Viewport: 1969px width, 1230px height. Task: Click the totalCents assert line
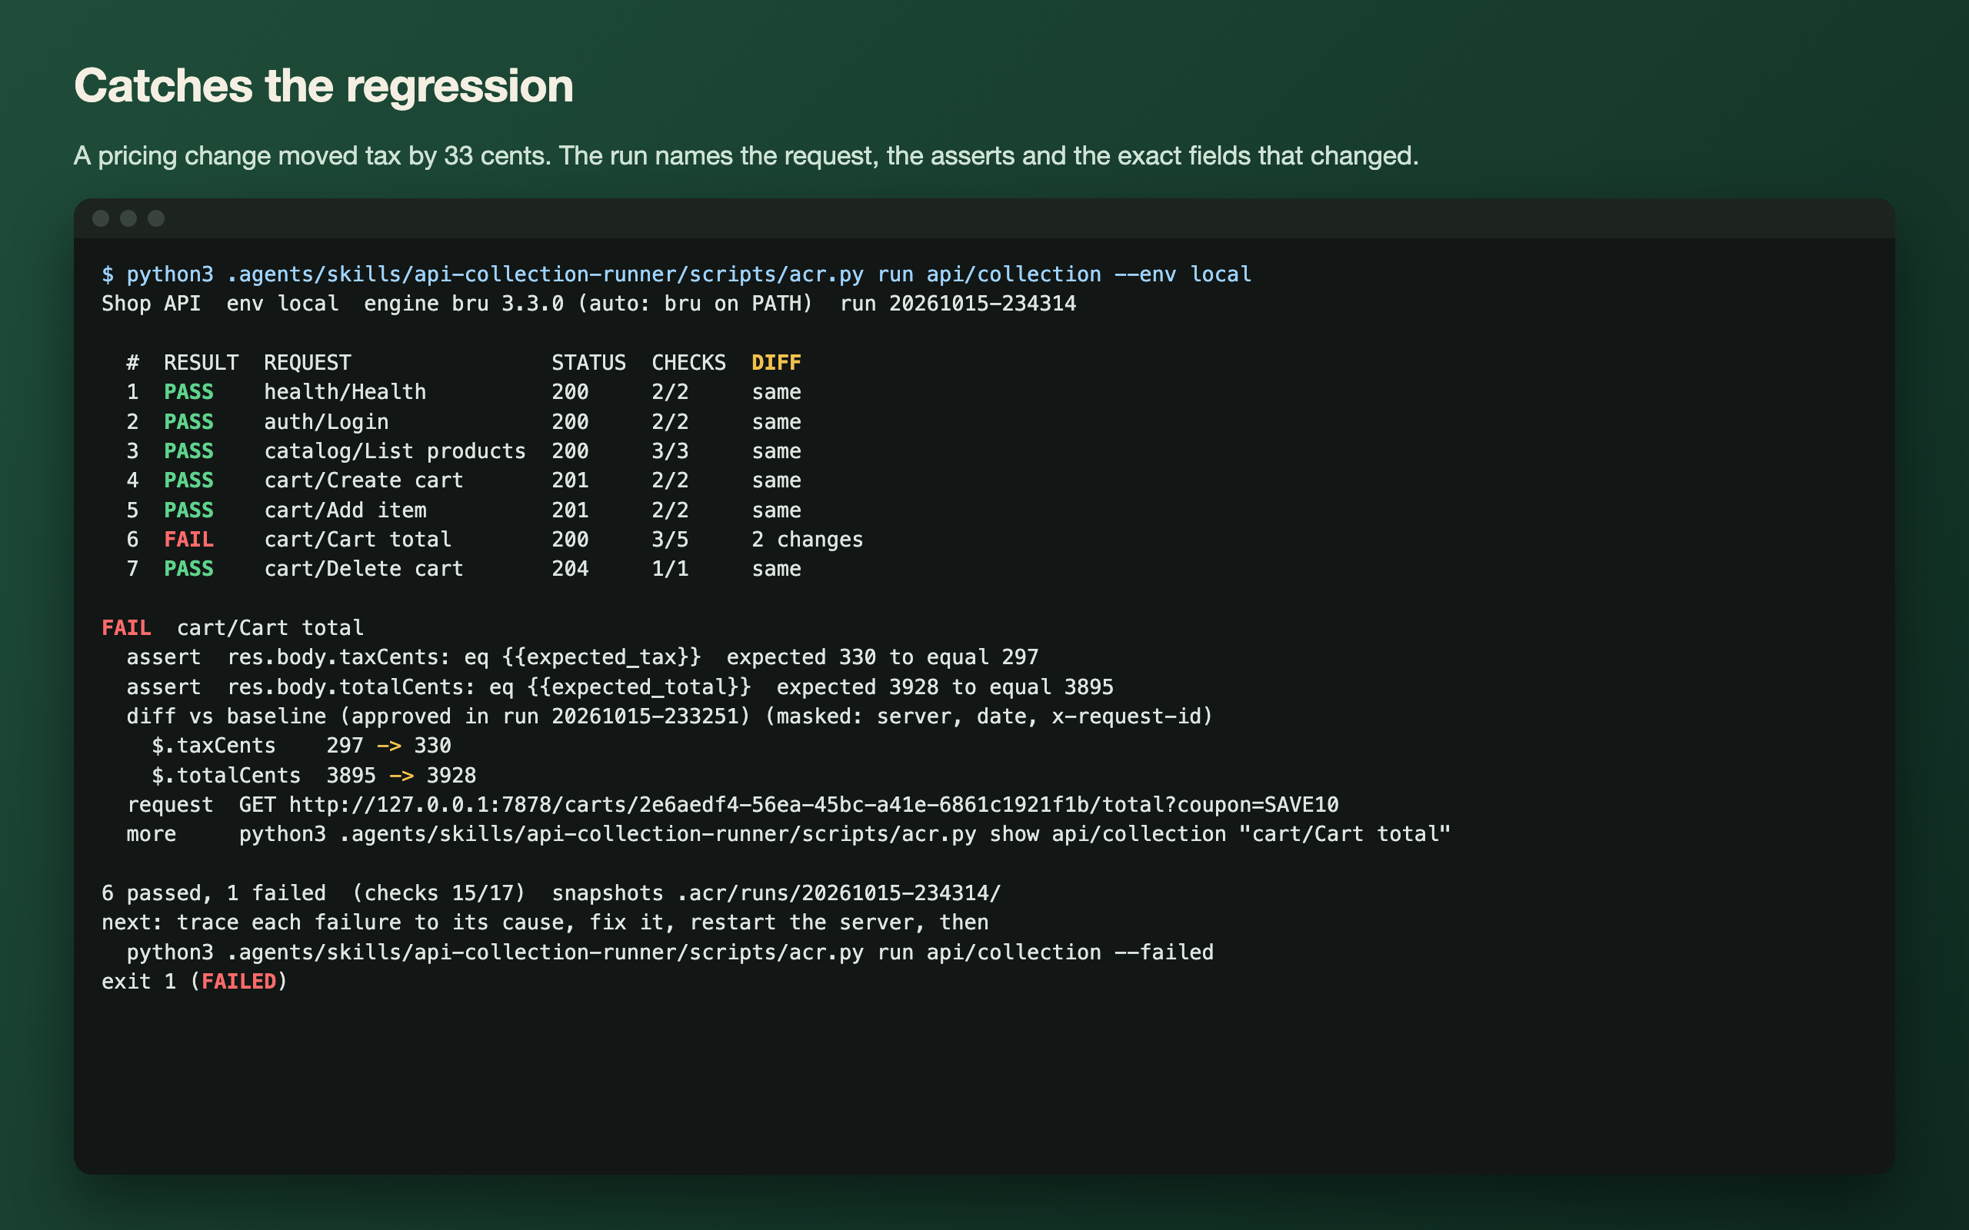pos(620,686)
